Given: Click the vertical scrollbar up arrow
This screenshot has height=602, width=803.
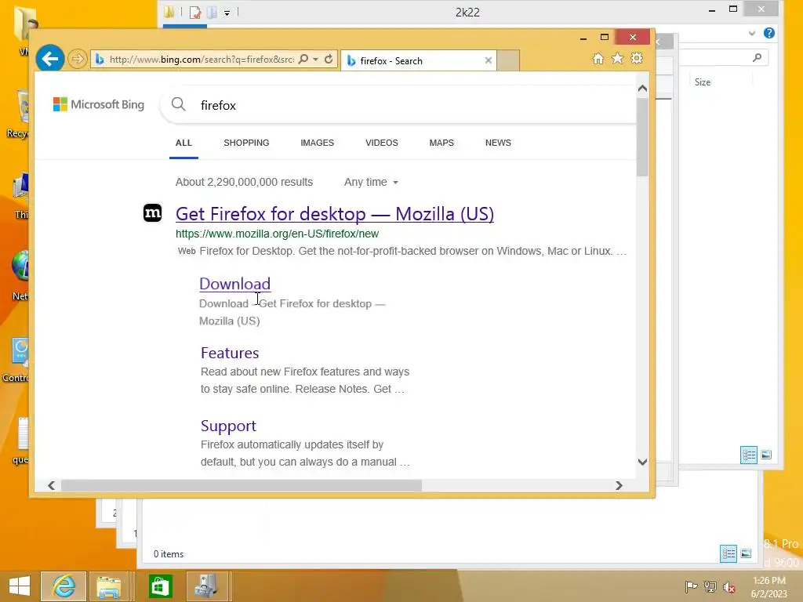Looking at the screenshot, I should tap(643, 89).
